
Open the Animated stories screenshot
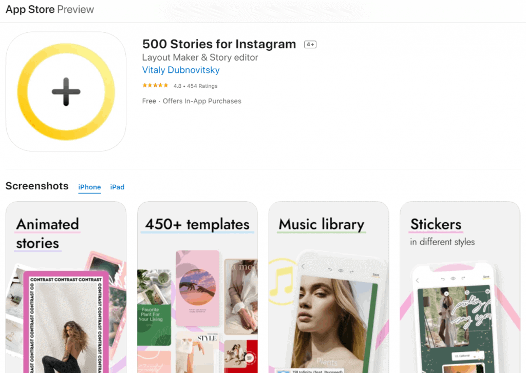click(66, 287)
